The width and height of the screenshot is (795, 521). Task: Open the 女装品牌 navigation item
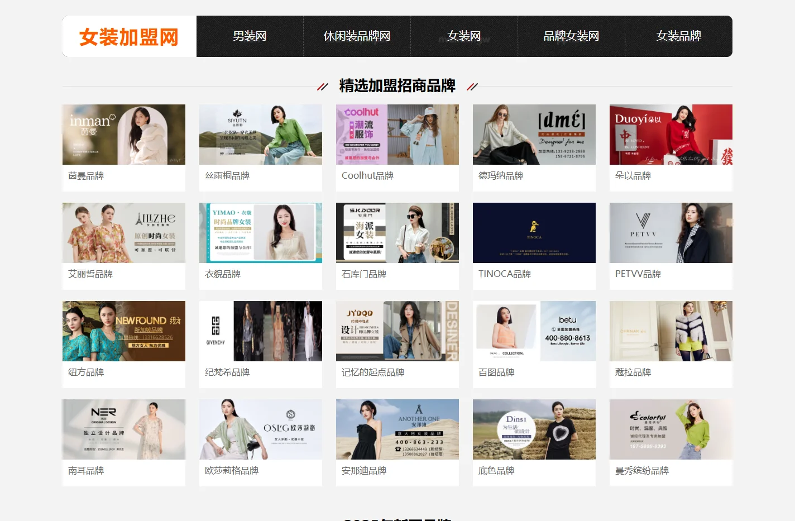pyautogui.click(x=678, y=36)
